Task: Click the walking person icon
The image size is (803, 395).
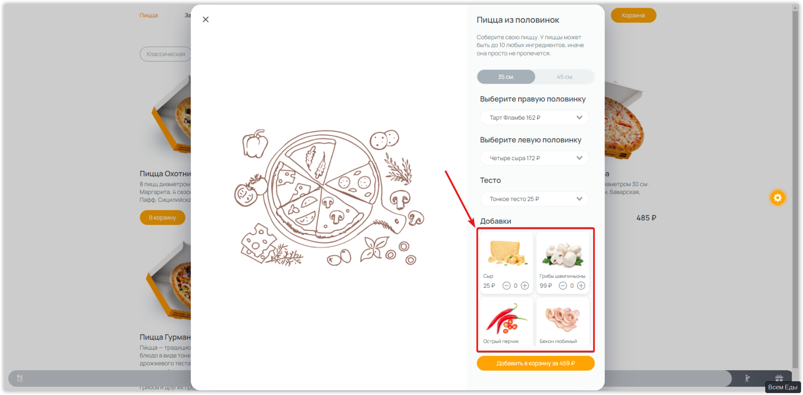Action: click(x=747, y=378)
